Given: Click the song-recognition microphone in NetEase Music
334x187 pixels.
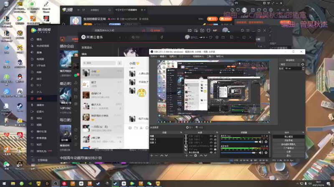Looking at the screenshot, I should [162, 37].
